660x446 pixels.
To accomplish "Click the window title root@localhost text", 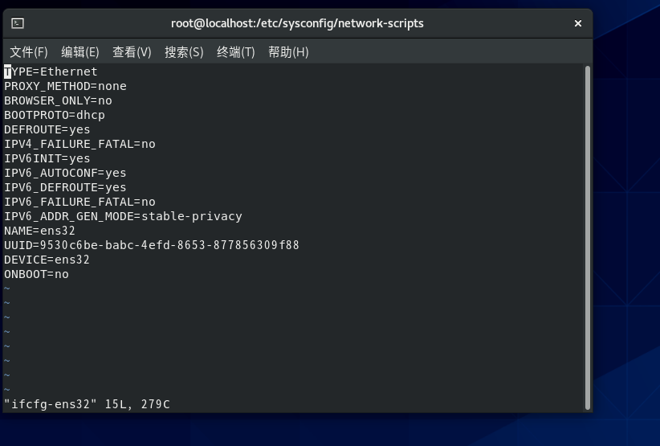I will (297, 23).
